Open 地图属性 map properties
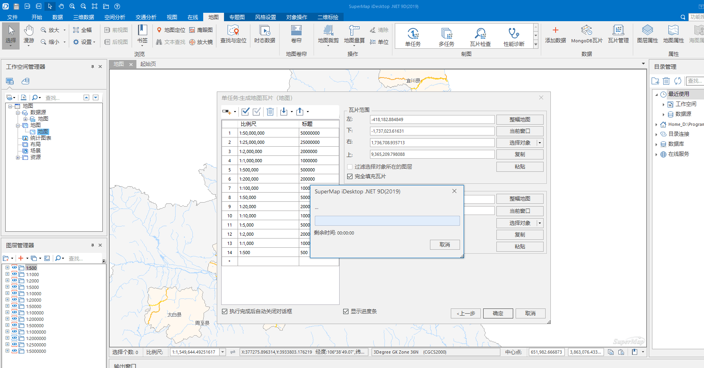Screen dimensions: 704x368 pos(673,35)
